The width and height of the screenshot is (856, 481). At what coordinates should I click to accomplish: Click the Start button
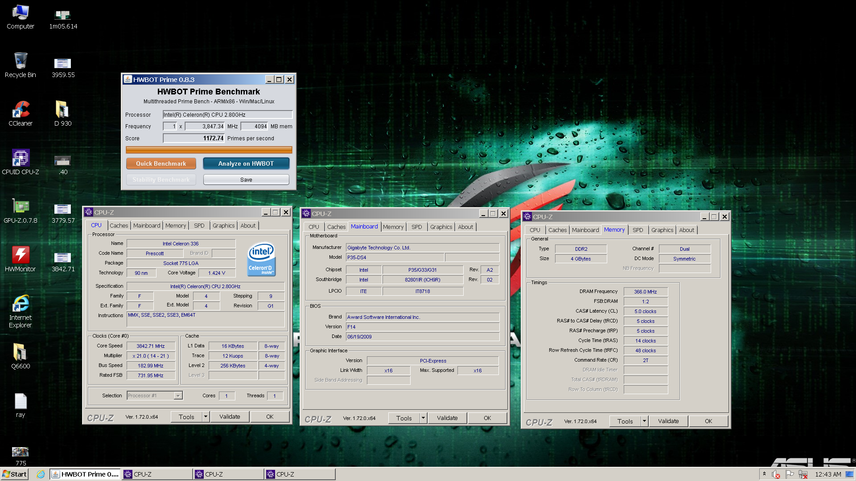(x=15, y=474)
